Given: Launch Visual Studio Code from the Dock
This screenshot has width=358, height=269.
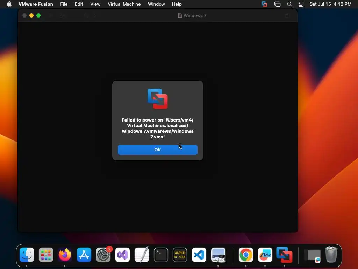Looking at the screenshot, I should tap(199, 255).
